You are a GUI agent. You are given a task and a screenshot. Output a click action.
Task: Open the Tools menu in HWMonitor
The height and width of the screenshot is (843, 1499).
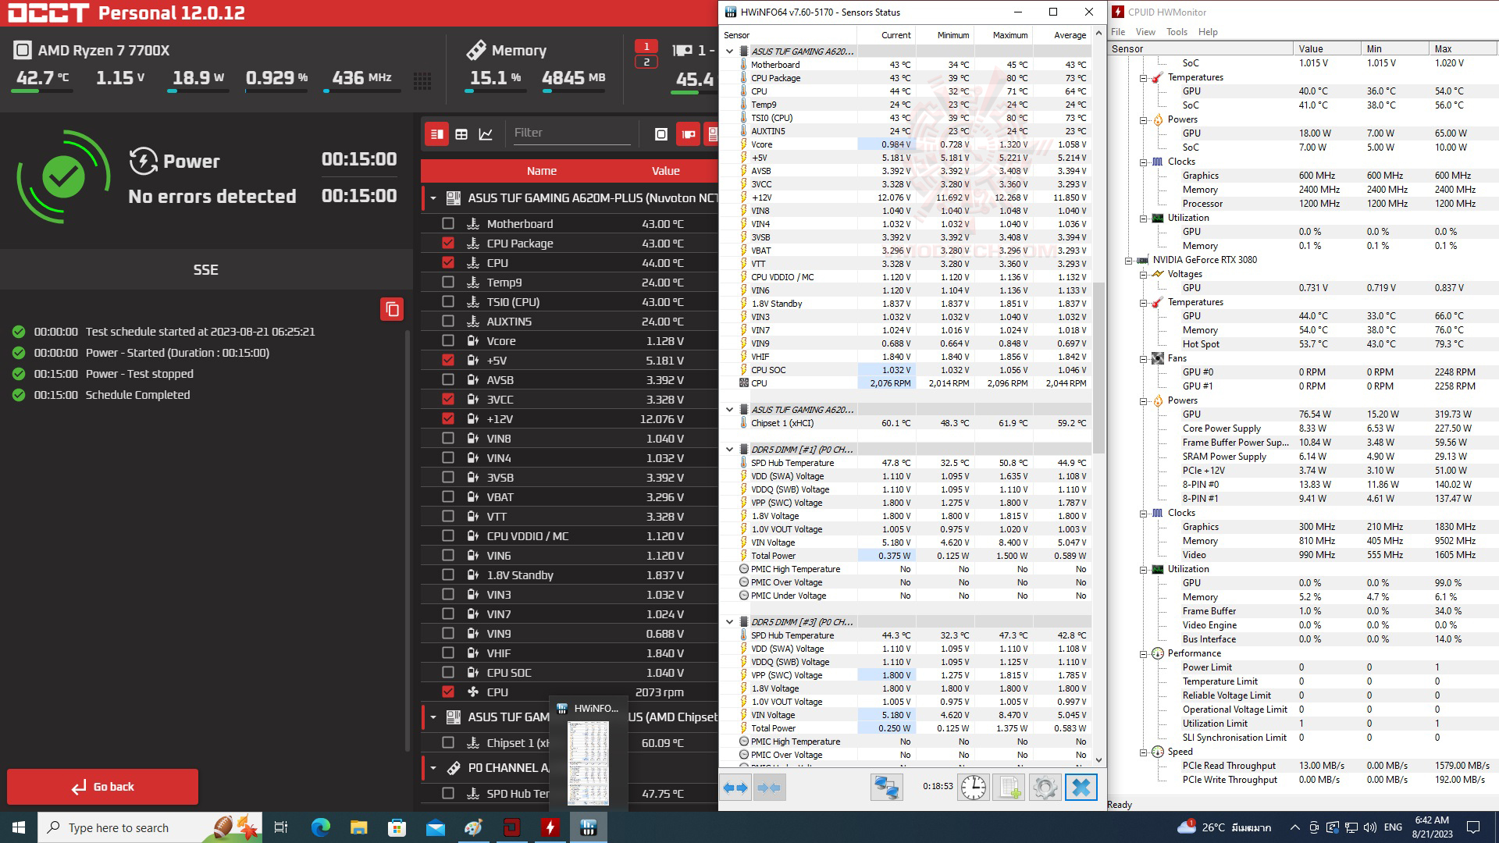tap(1176, 32)
